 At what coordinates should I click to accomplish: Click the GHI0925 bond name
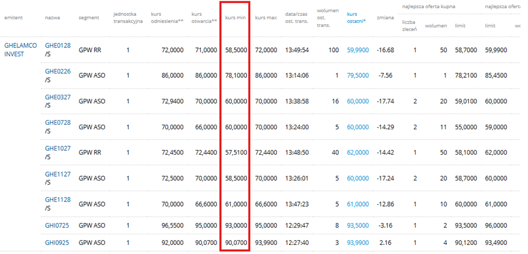[57, 243]
